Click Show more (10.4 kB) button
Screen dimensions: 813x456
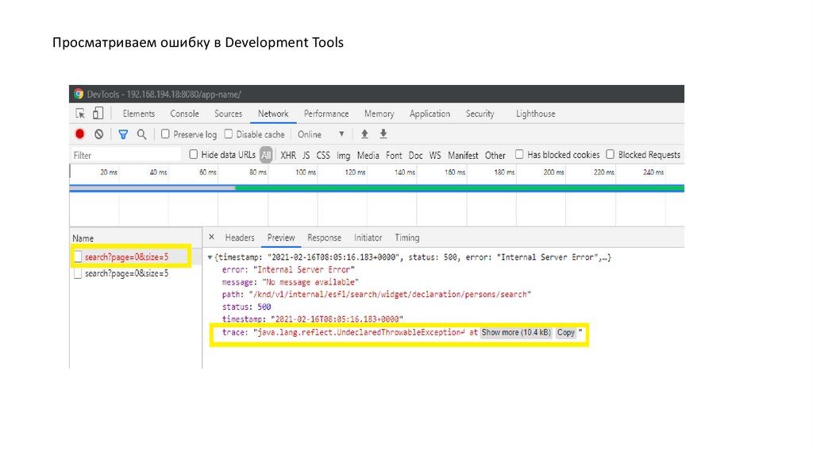tap(516, 333)
